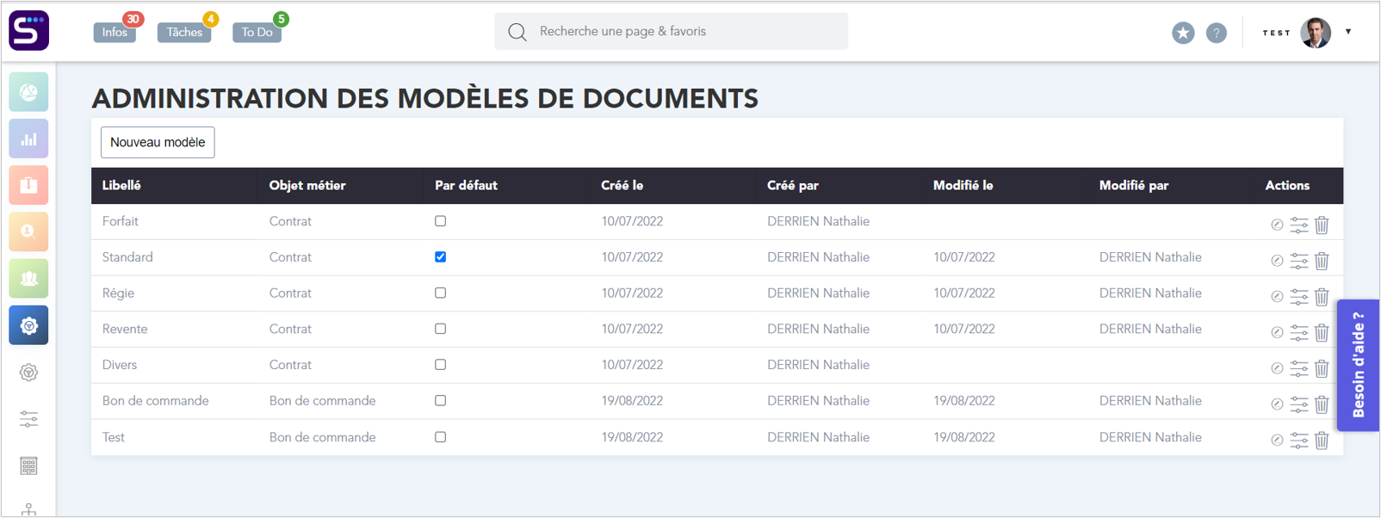Open the Besoin d'aide side tab
The image size is (1381, 518).
pos(1359,366)
